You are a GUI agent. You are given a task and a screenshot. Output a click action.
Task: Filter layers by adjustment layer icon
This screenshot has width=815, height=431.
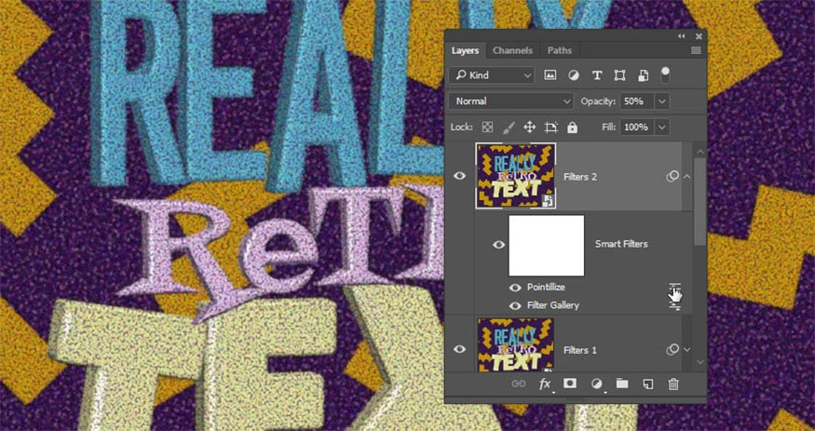click(574, 75)
